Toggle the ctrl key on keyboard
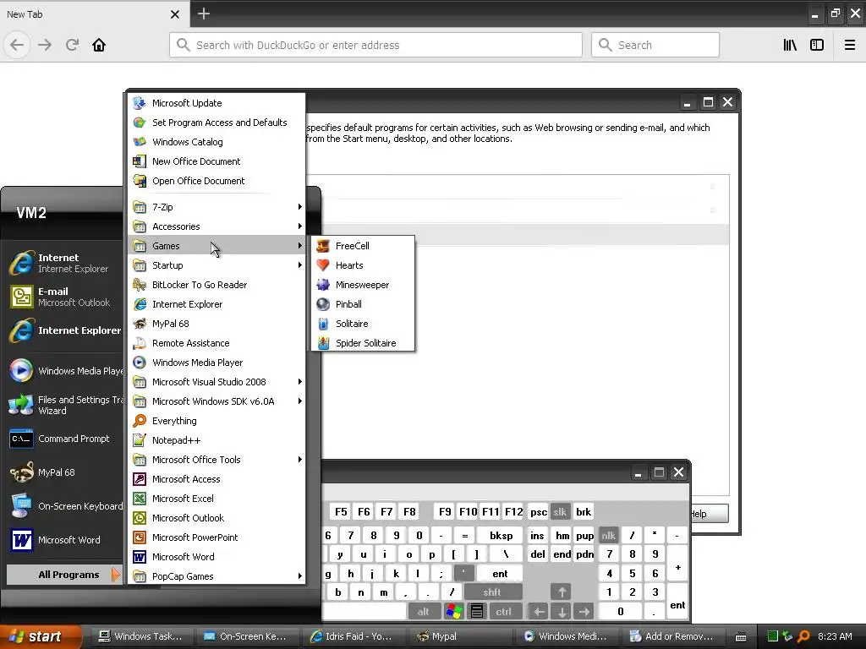Screen dimensions: 866x649 click(x=504, y=612)
